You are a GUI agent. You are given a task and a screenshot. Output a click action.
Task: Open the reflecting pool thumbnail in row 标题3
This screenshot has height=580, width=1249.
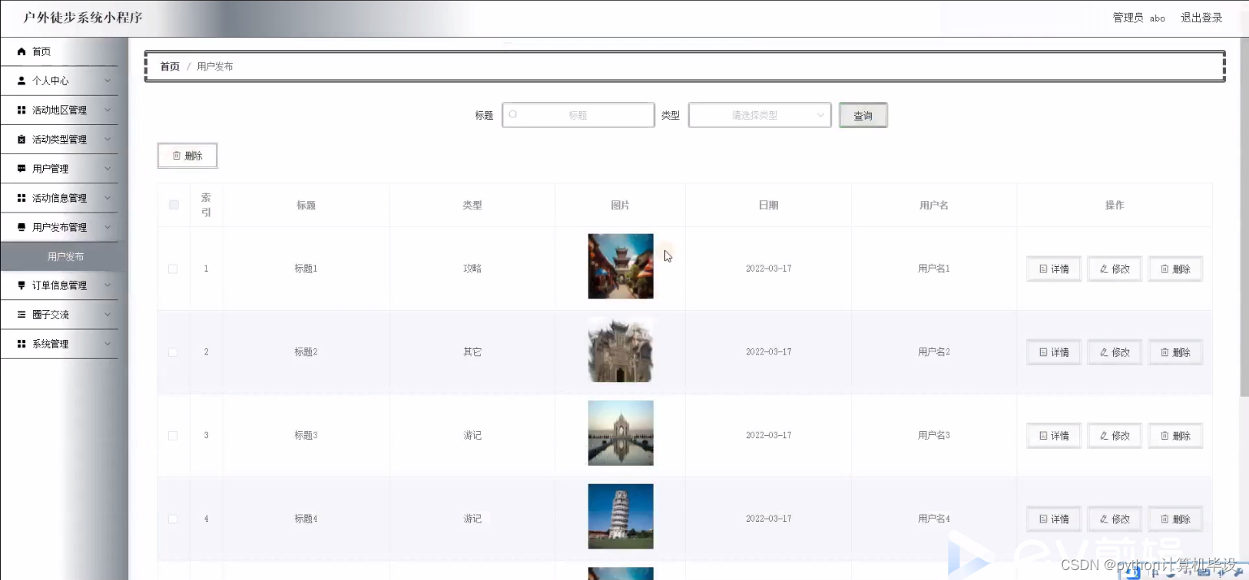(x=621, y=433)
